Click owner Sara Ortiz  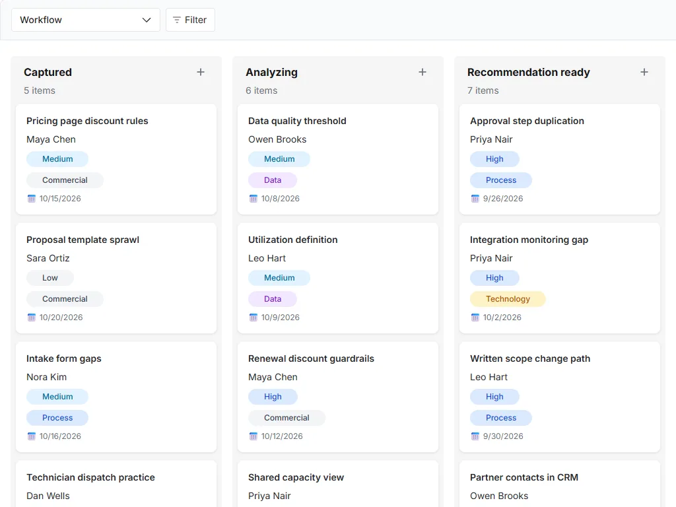[48, 258]
